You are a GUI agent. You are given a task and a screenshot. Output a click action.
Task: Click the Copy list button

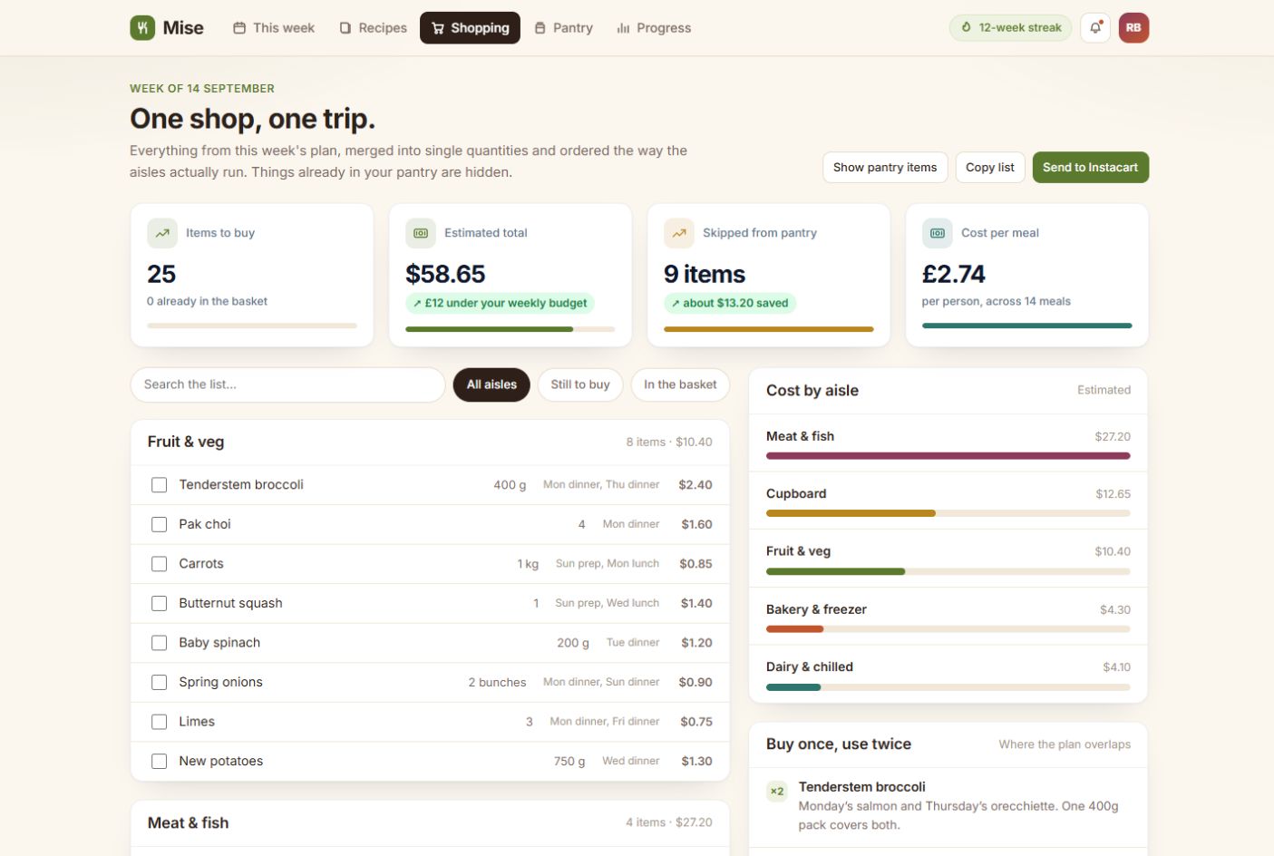click(990, 168)
